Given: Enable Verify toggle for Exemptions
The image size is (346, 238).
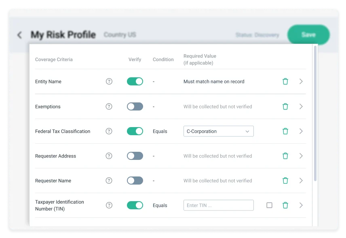Looking at the screenshot, I should 135,106.
